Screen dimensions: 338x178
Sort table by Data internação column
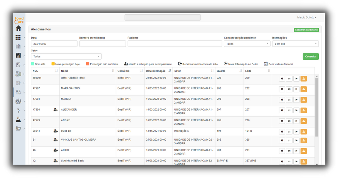coord(158,71)
